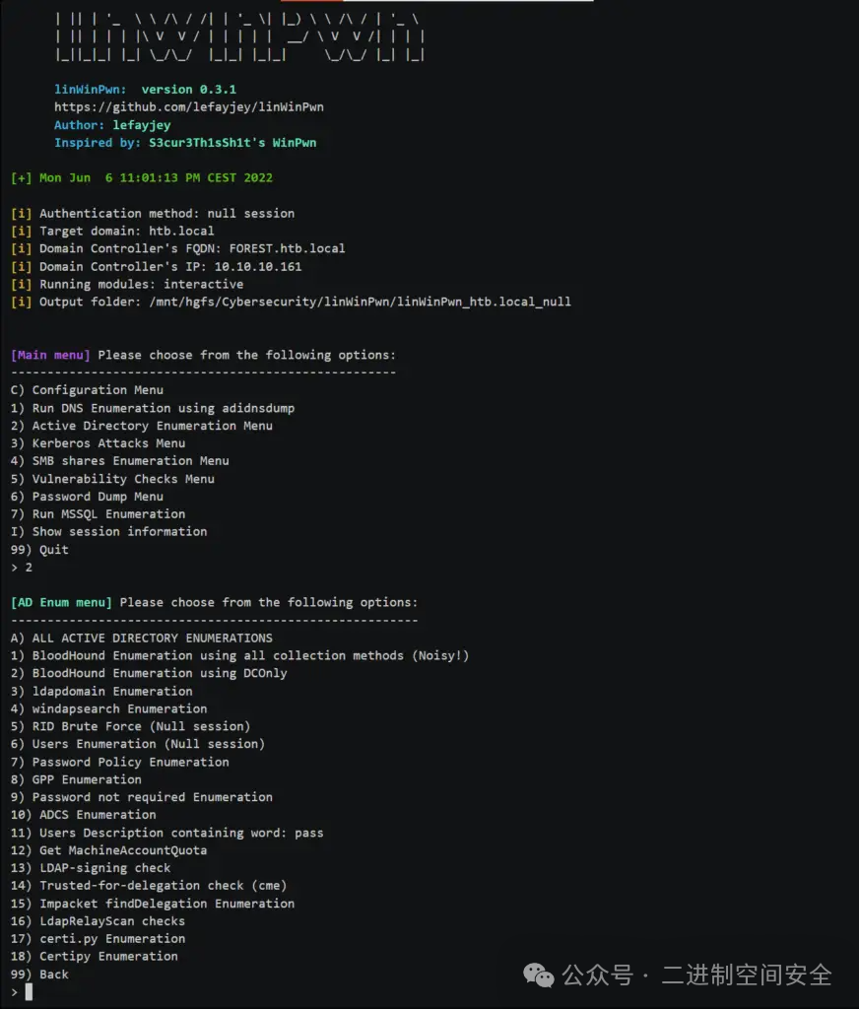Click the 'linWinPwn: version 0.3.1' line
Screen dimensions: 859x1009
(x=146, y=90)
